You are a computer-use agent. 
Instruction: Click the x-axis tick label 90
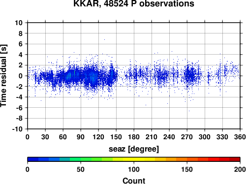coord(81,137)
